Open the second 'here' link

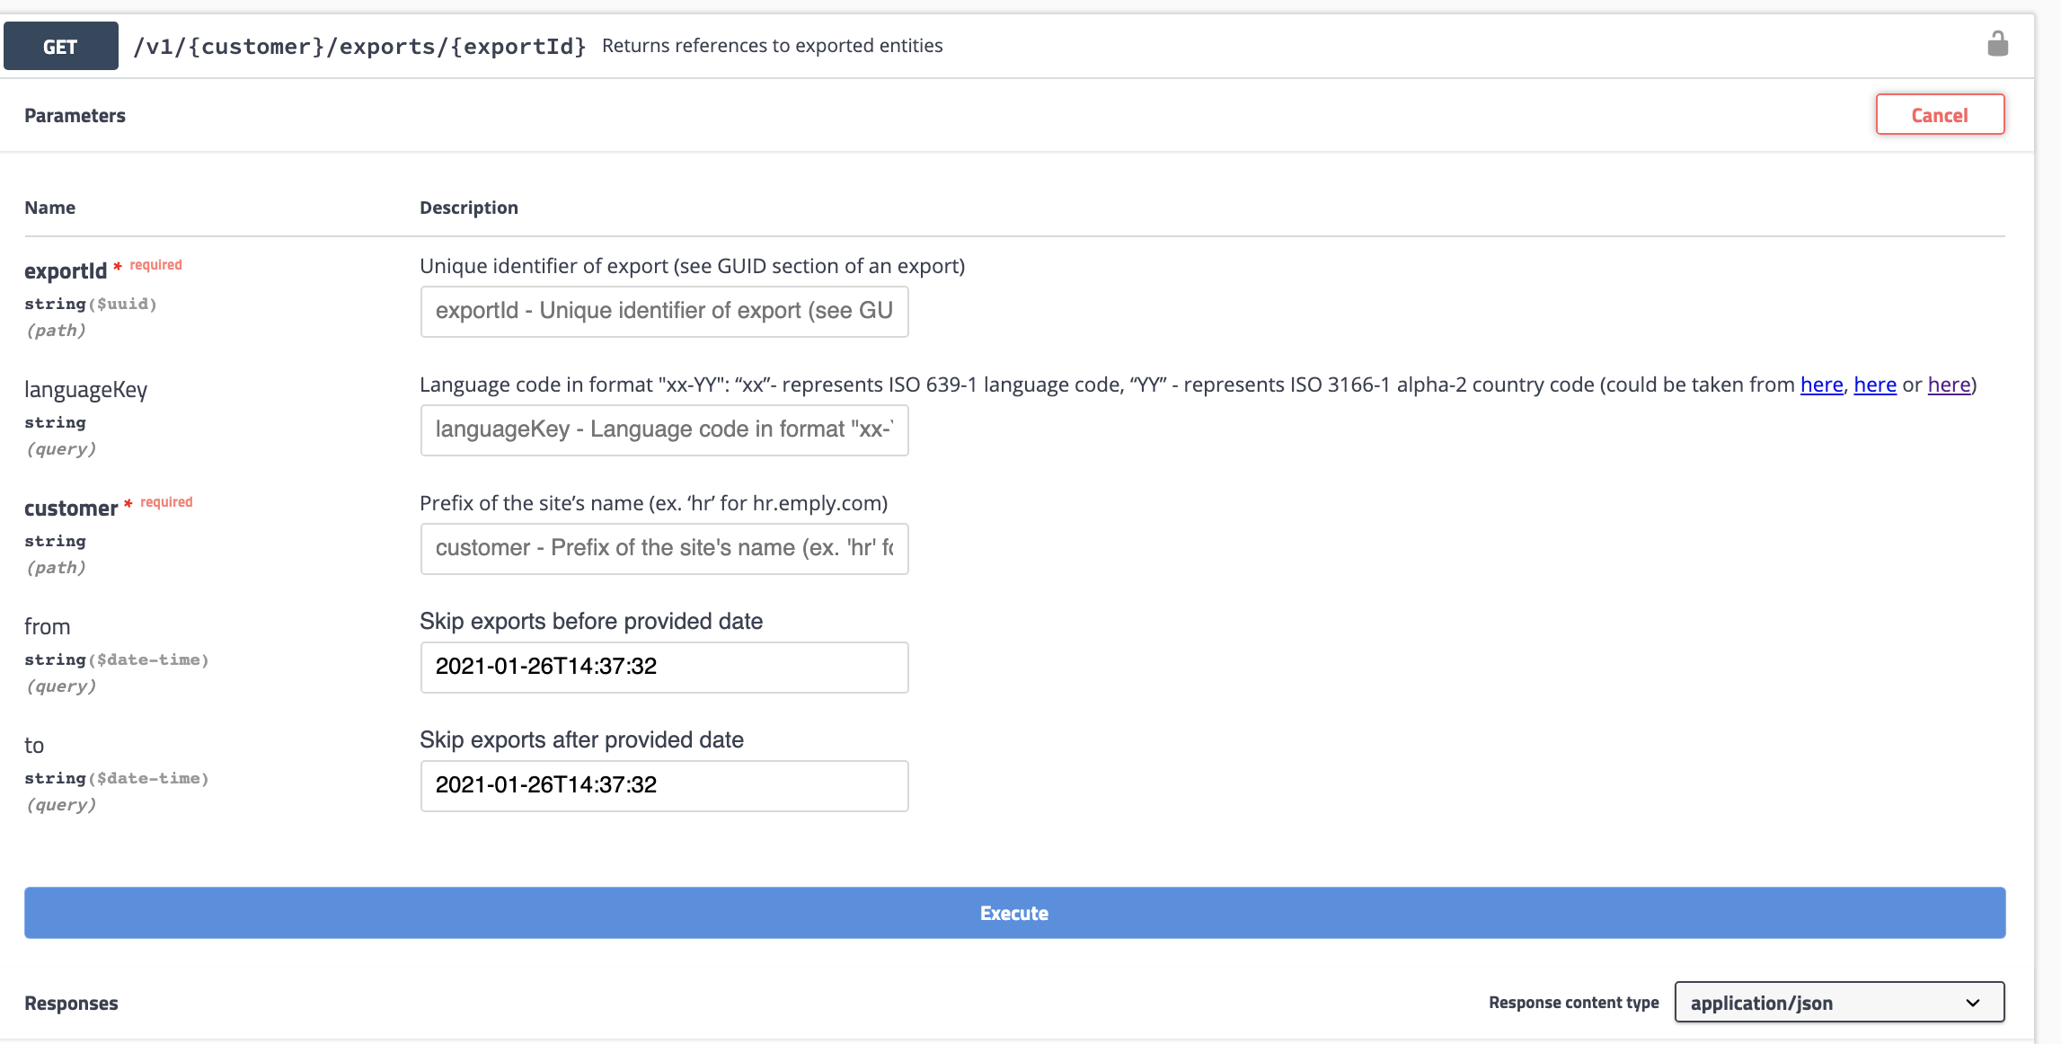1875,385
